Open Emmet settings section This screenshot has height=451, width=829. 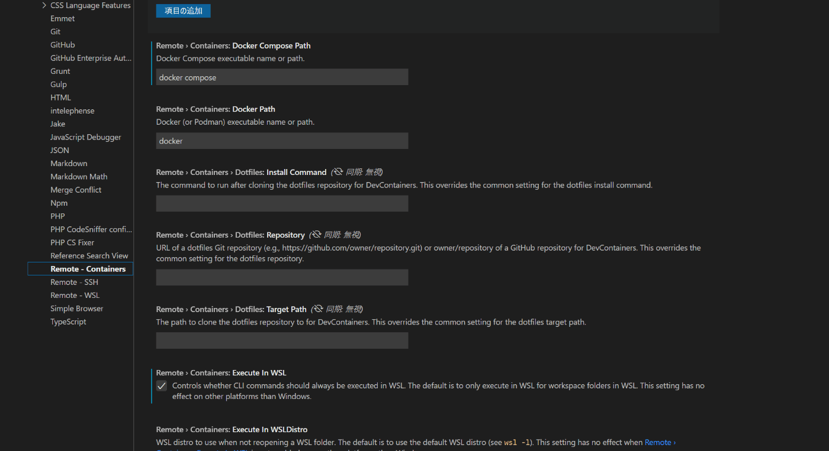(63, 18)
